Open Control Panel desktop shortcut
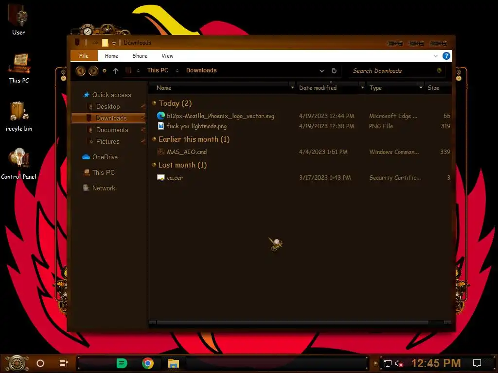498x373 pixels. 19,164
